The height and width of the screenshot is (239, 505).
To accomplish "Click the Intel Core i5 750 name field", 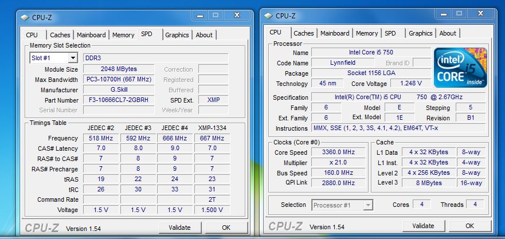I will (x=371, y=52).
